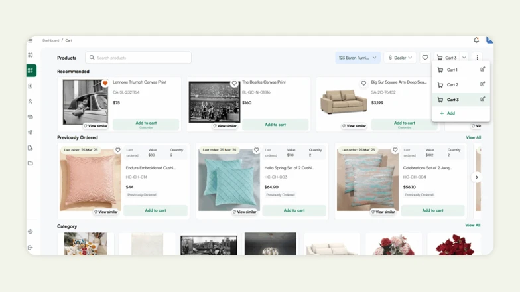
Task: View similar to Endura pink cushion
Action: [x=106, y=212]
